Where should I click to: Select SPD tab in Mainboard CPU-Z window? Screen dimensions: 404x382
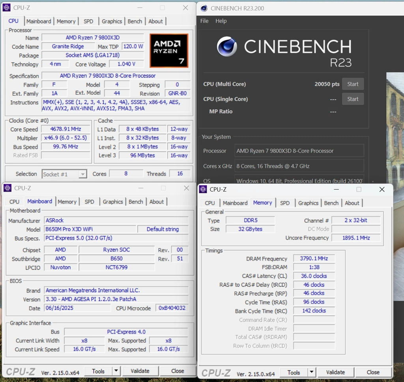coord(90,202)
